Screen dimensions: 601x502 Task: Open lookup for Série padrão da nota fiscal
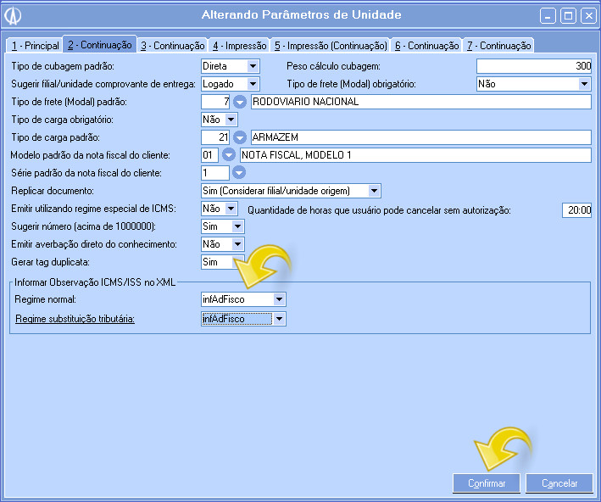coord(239,173)
